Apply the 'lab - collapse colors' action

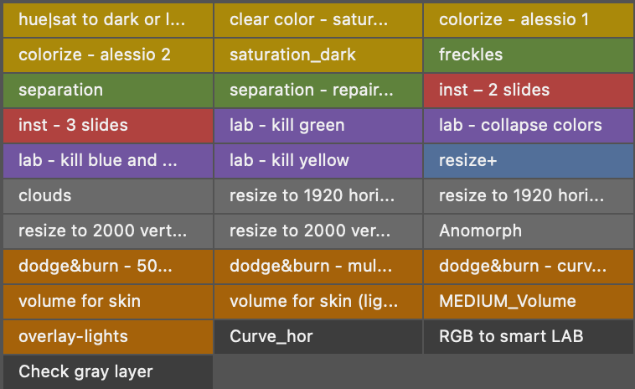click(x=528, y=125)
